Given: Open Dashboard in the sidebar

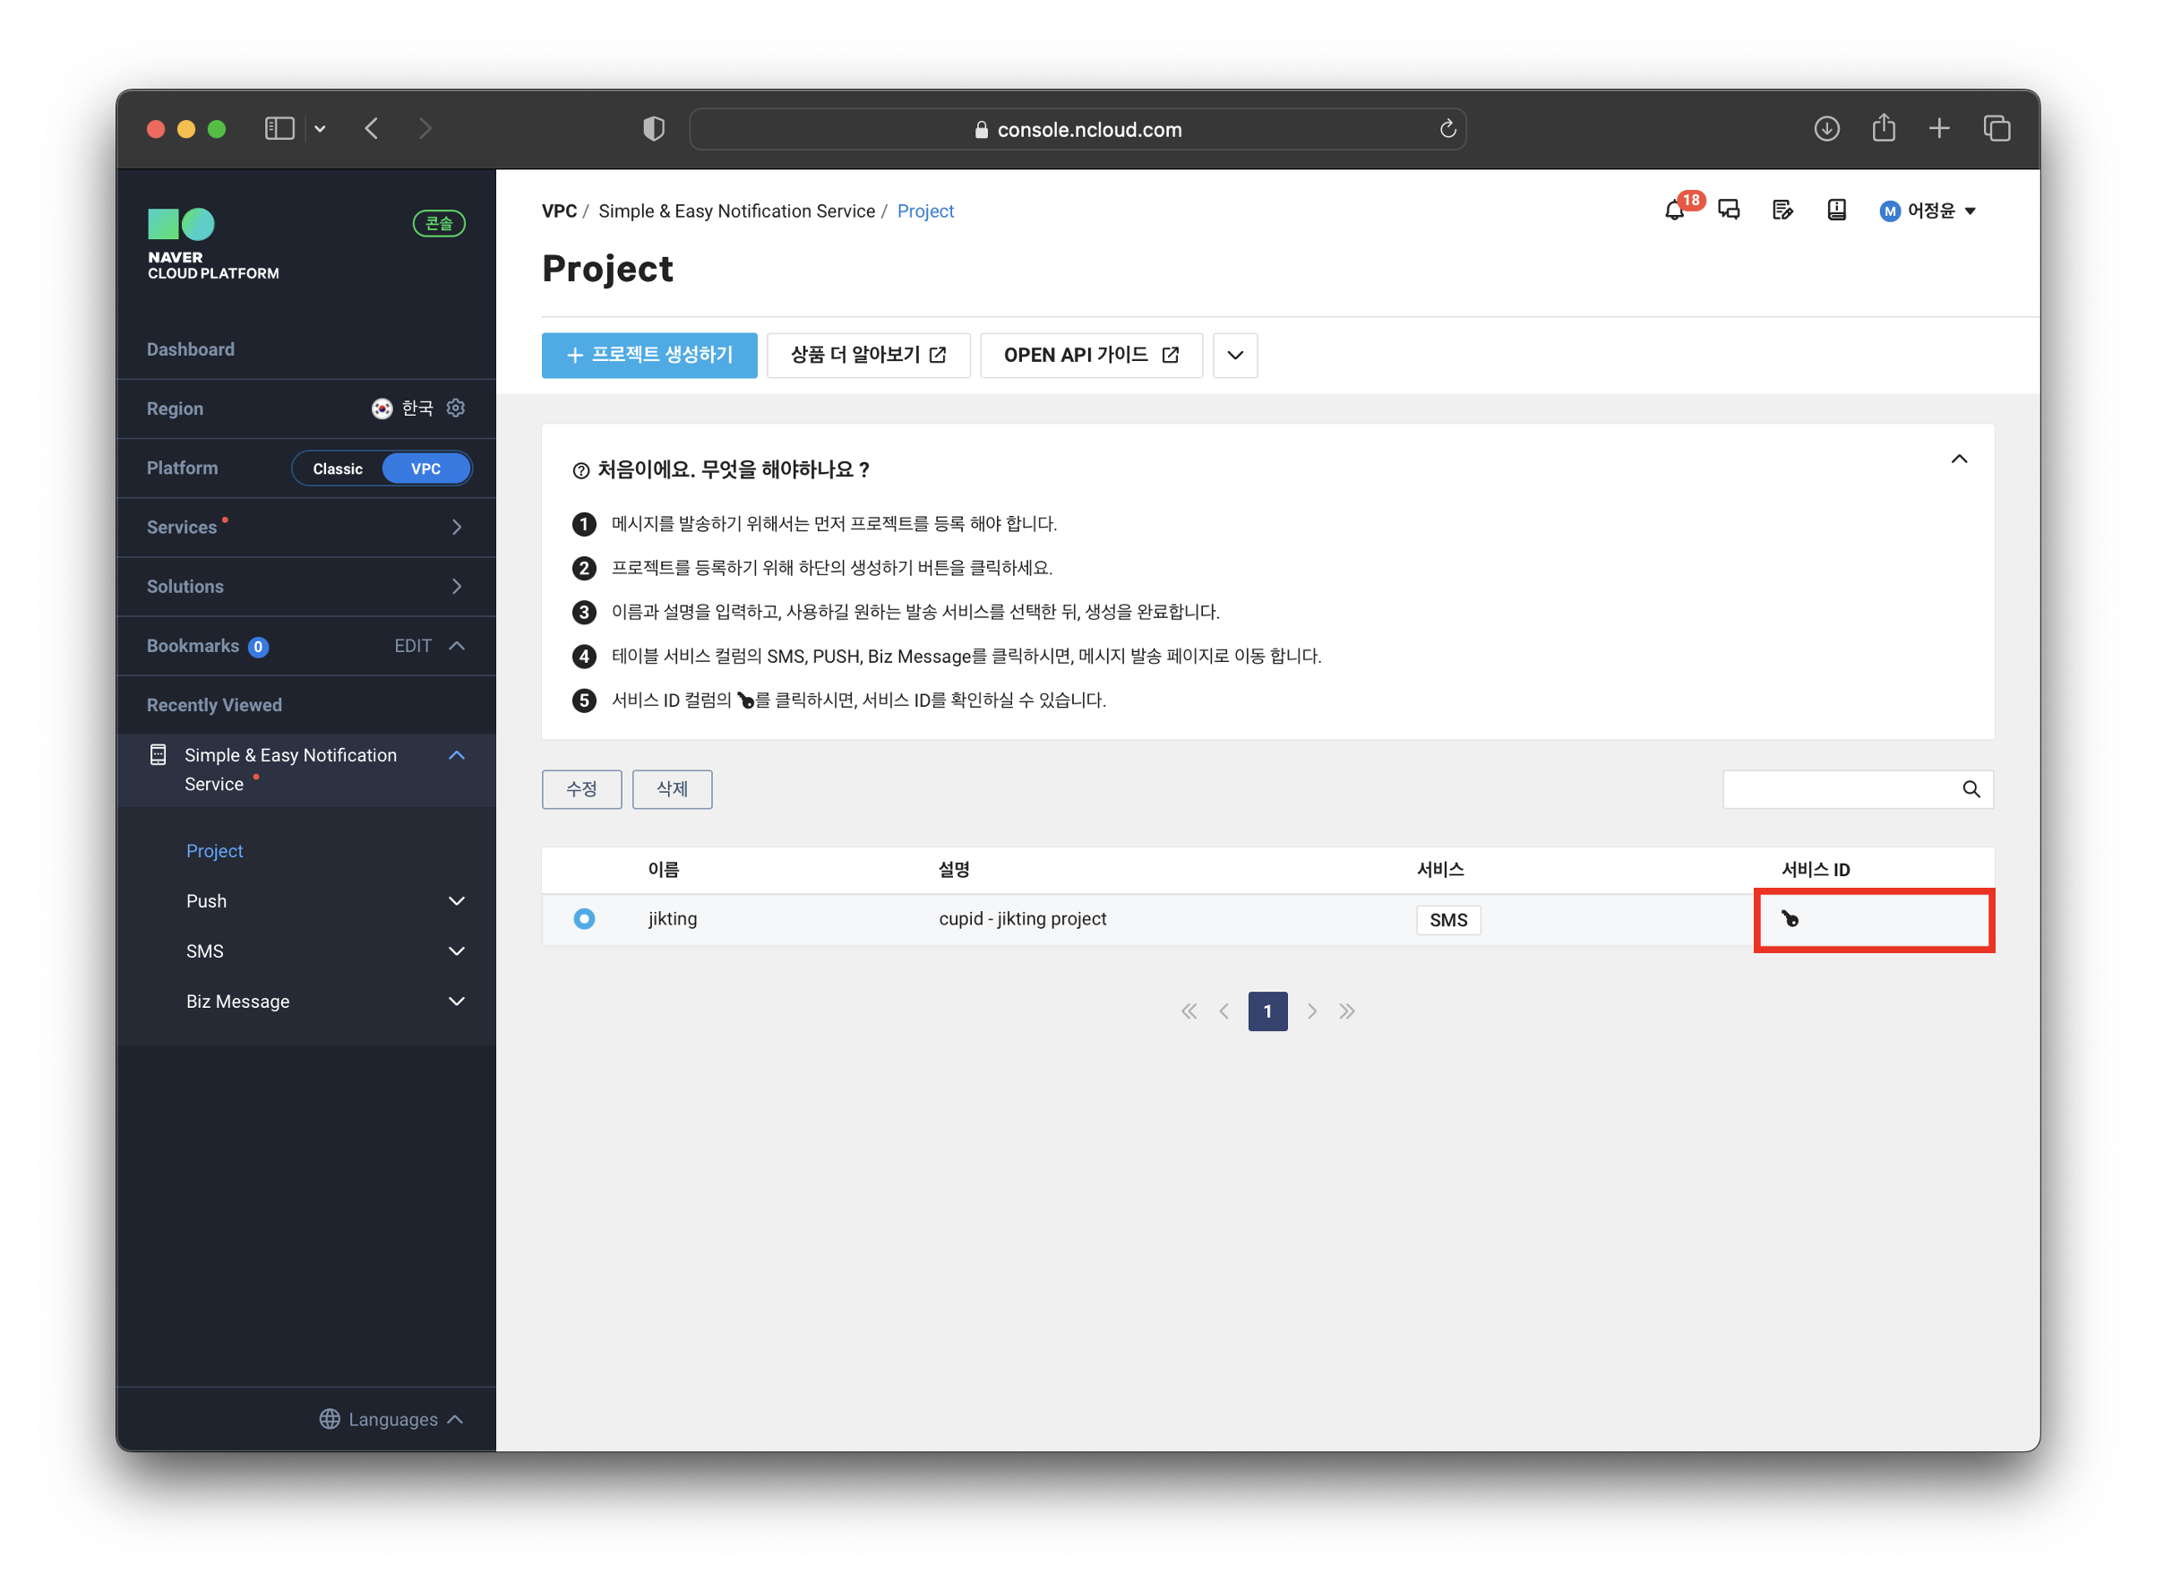Looking at the screenshot, I should pyautogui.click(x=191, y=349).
